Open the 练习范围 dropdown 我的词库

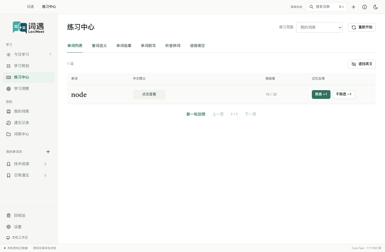point(319,27)
